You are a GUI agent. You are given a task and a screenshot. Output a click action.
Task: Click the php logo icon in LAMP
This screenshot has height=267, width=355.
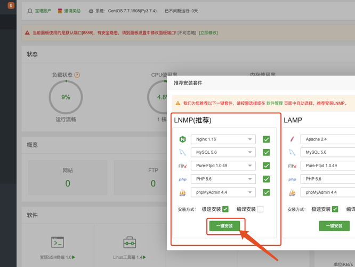pyautogui.click(x=292, y=179)
